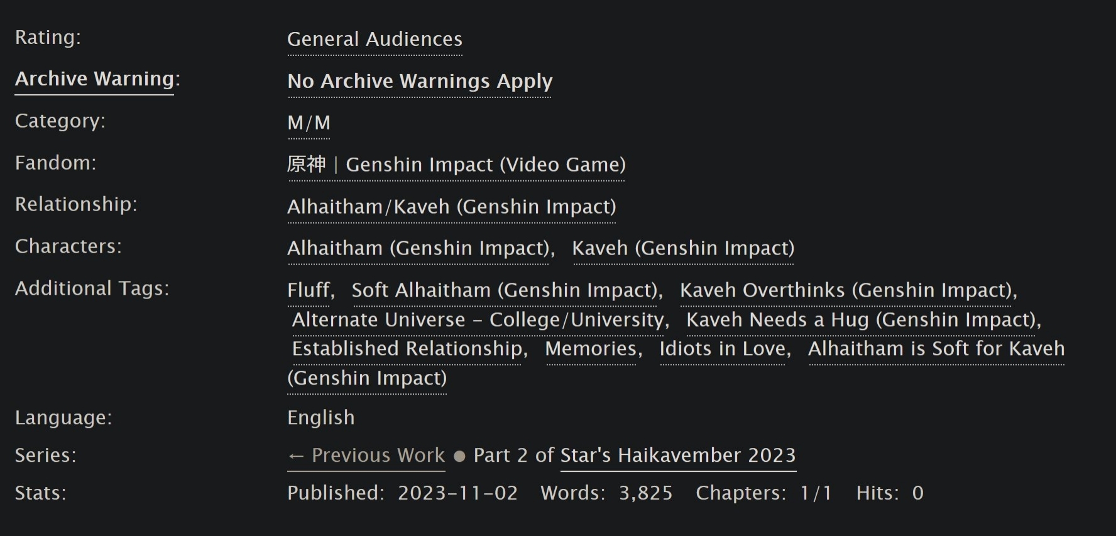
Task: Click the Alhaitham character tag
Action: click(418, 249)
